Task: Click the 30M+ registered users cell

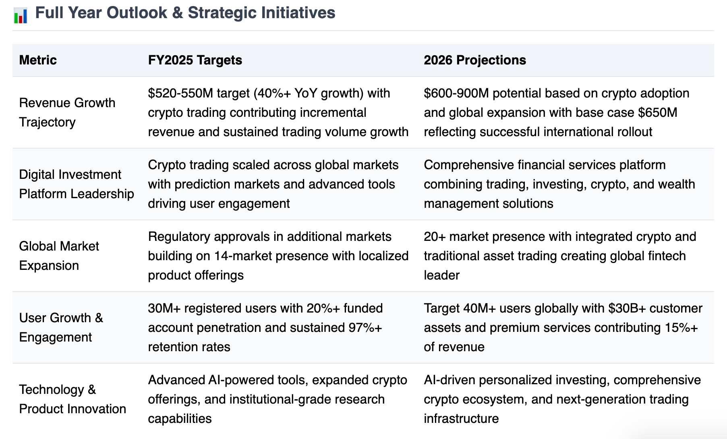Action: pyautogui.click(x=265, y=327)
